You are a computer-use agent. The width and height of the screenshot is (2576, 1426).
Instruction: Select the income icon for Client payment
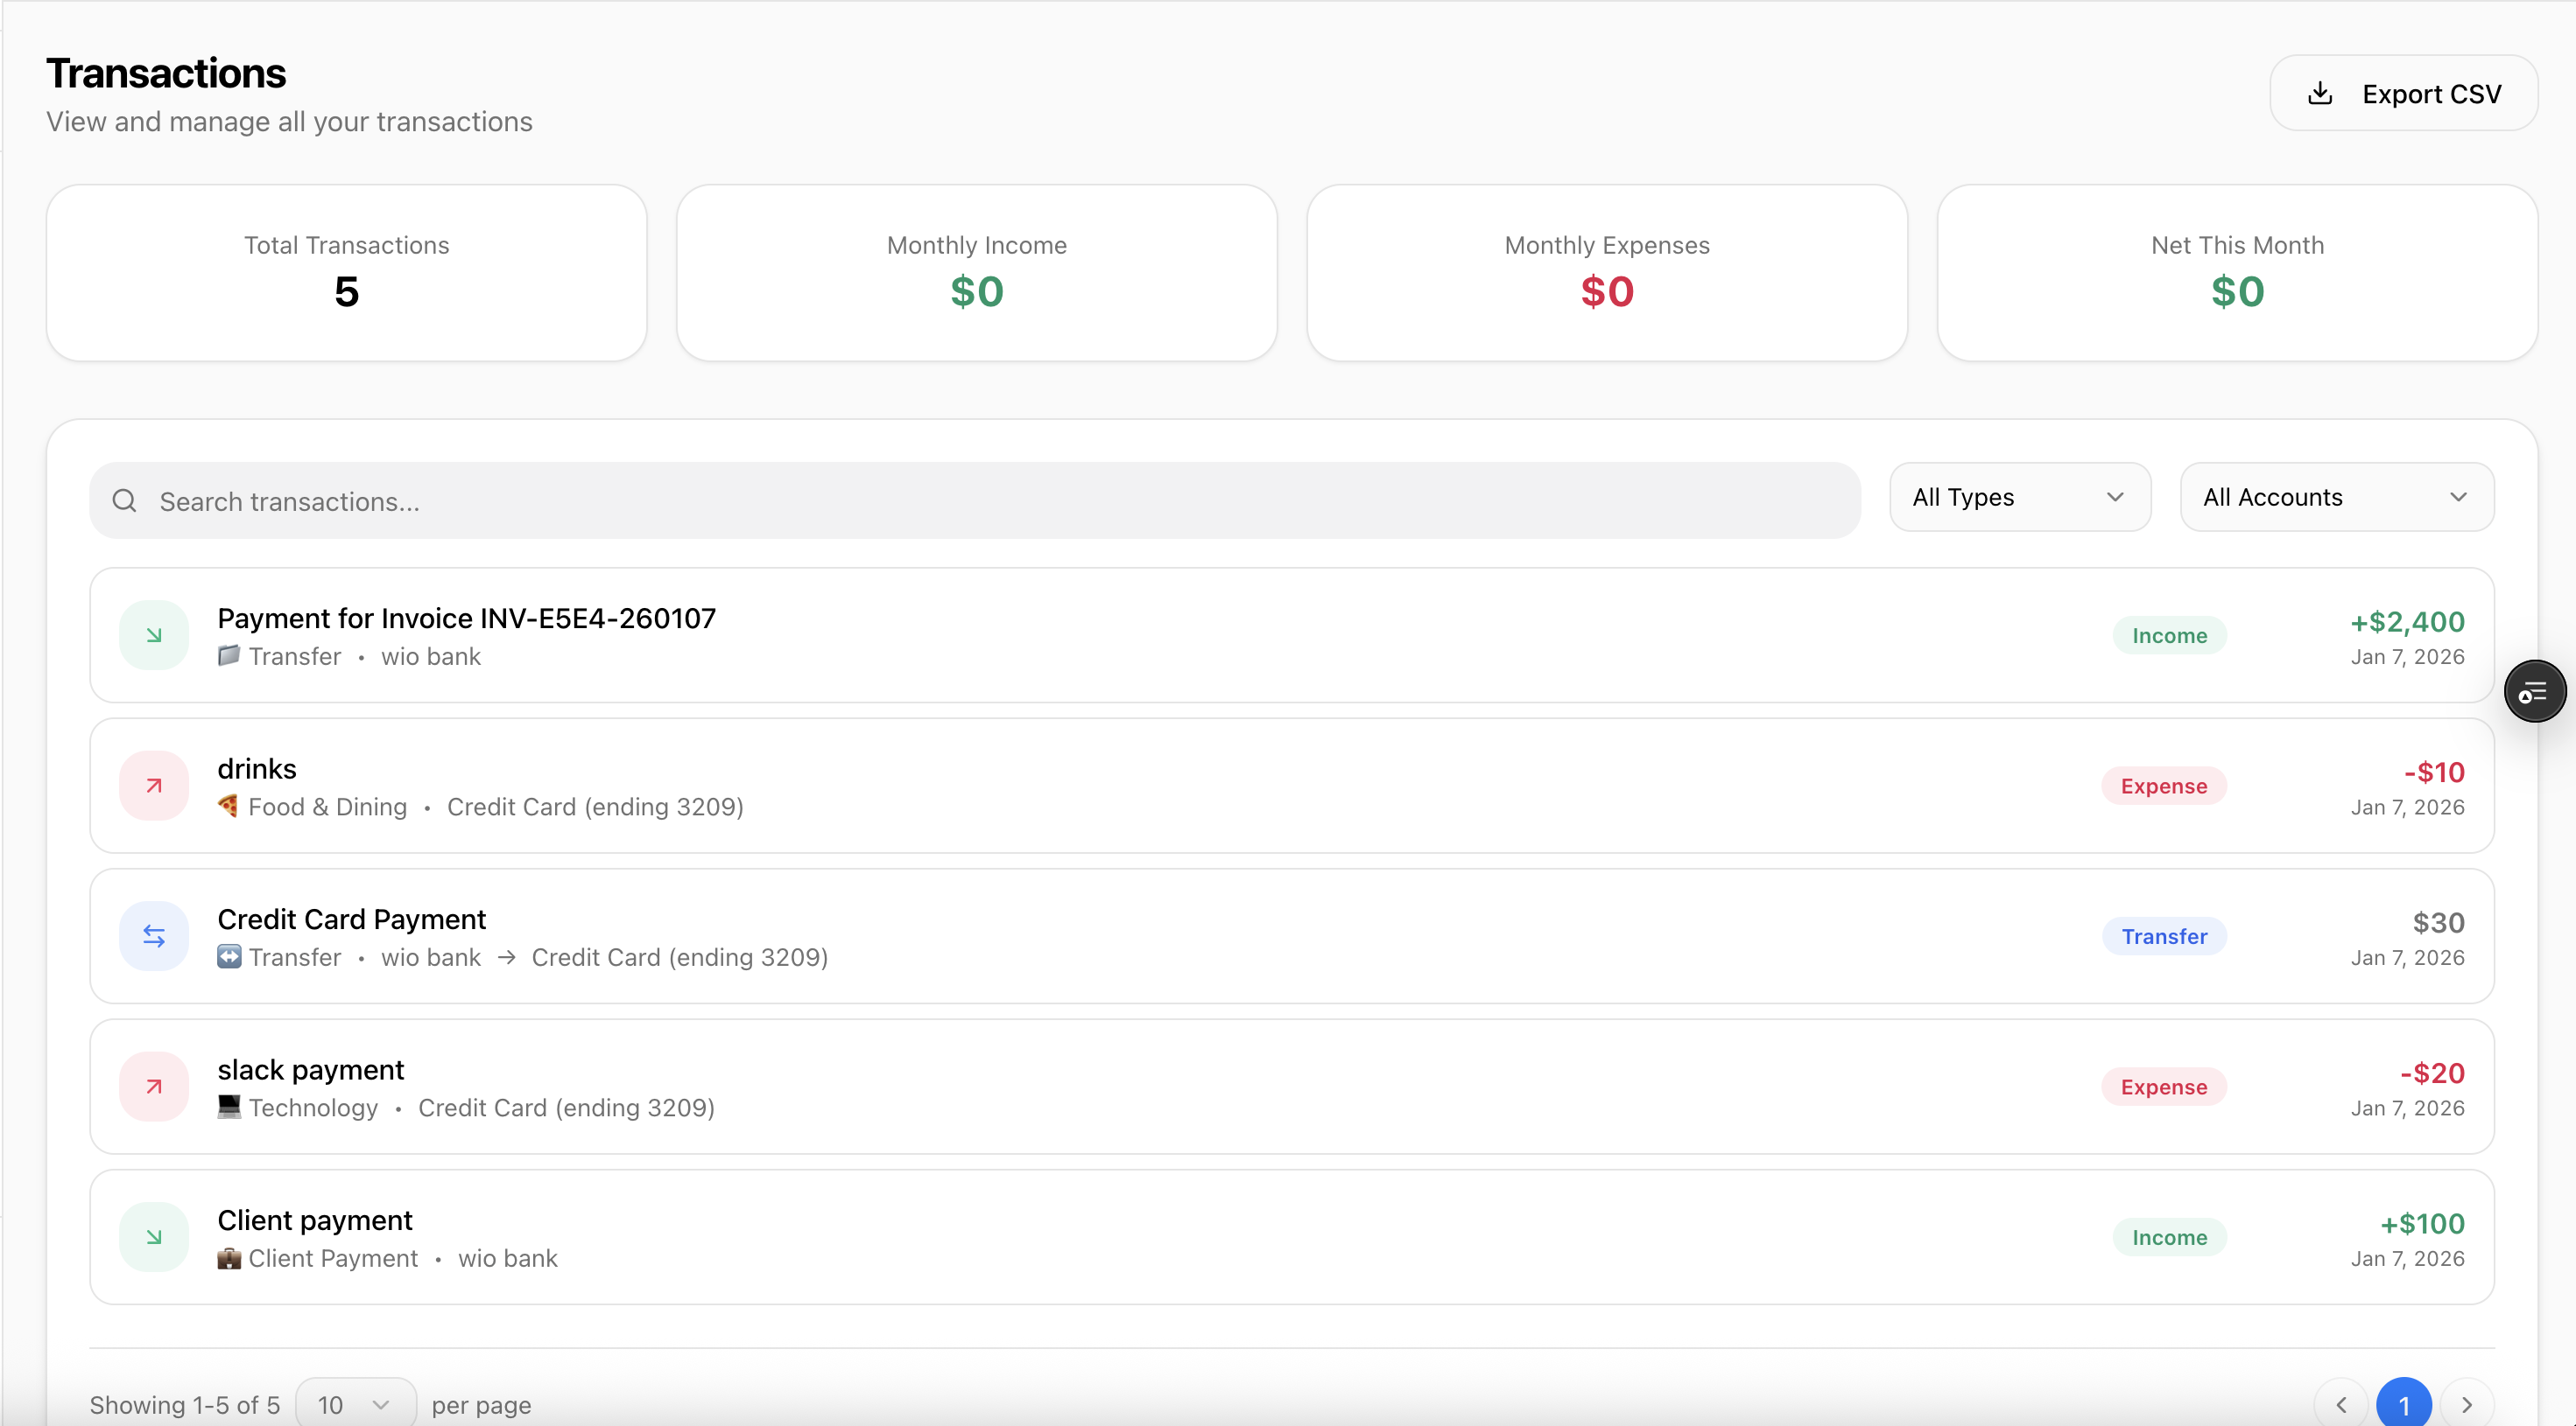click(152, 1236)
